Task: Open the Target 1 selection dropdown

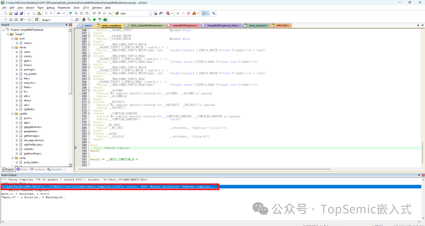Action: tap(72, 20)
